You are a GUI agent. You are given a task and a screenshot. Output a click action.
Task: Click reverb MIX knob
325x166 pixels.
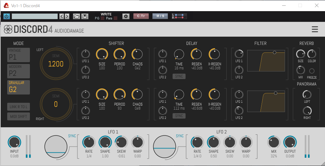(300, 70)
